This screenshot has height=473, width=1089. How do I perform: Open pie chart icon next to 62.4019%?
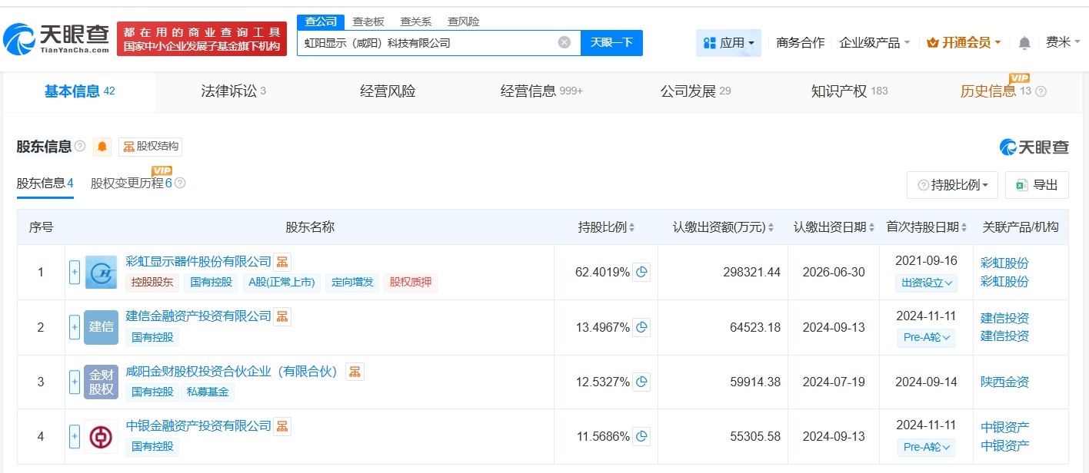[641, 272]
